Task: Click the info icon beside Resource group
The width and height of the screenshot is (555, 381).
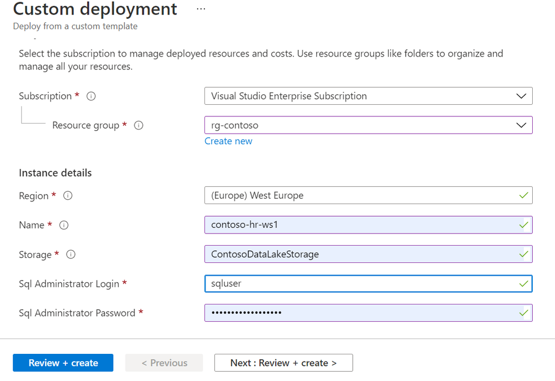Action: tap(139, 125)
